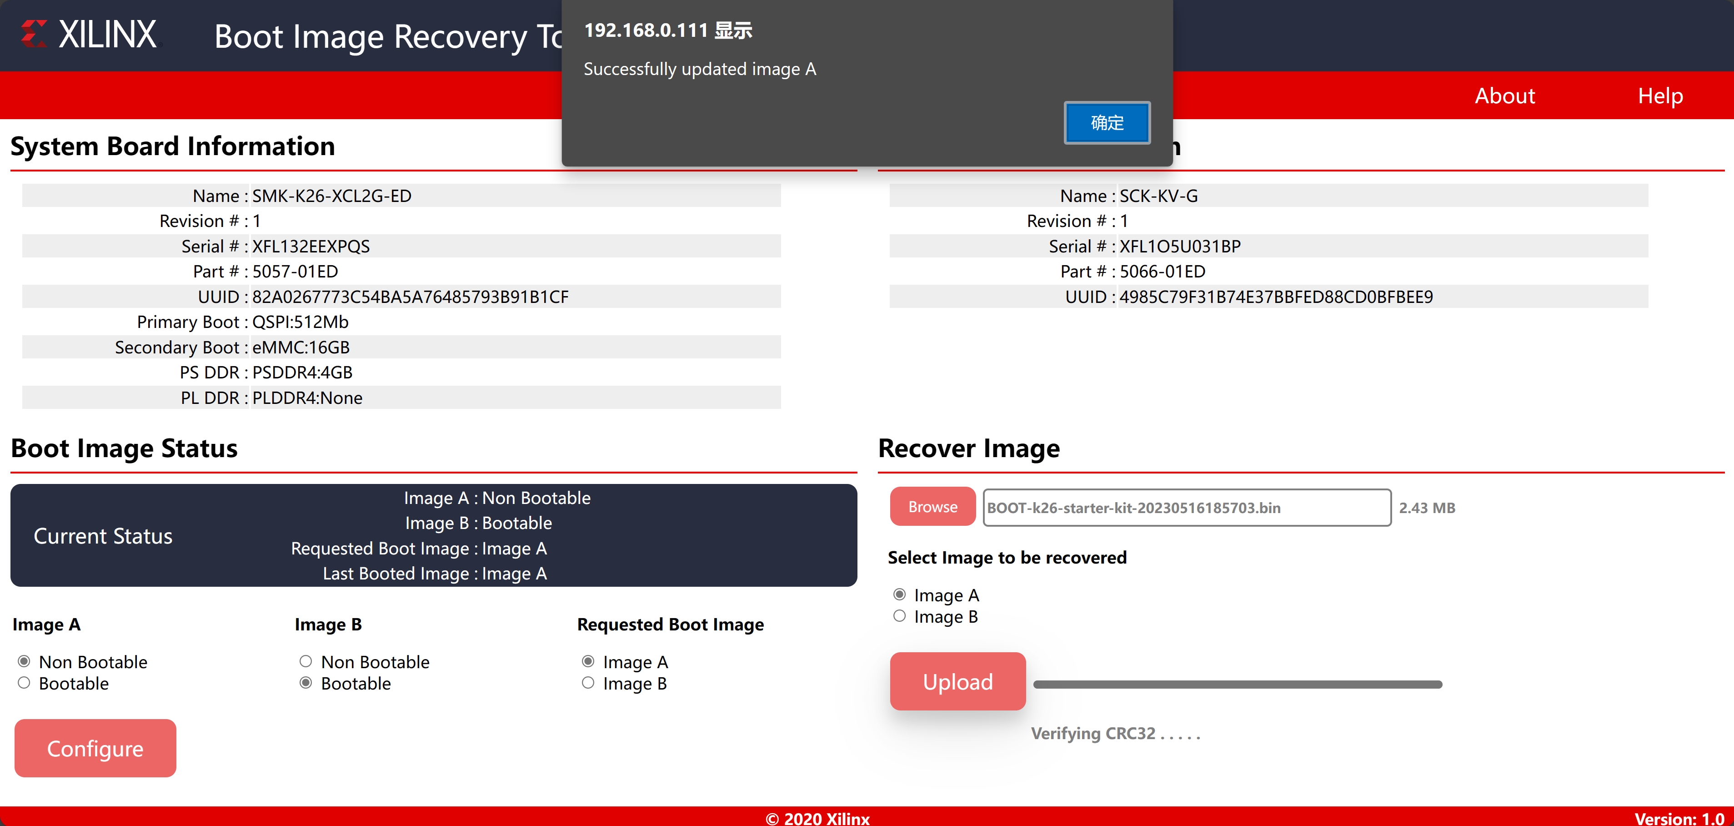
Task: Set Image B to Bootable
Action: pos(306,683)
